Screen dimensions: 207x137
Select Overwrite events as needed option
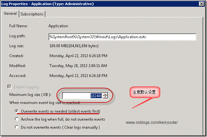point(17,111)
